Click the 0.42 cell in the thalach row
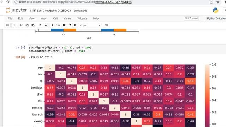226x127 pixels. [x=190, y=114]
